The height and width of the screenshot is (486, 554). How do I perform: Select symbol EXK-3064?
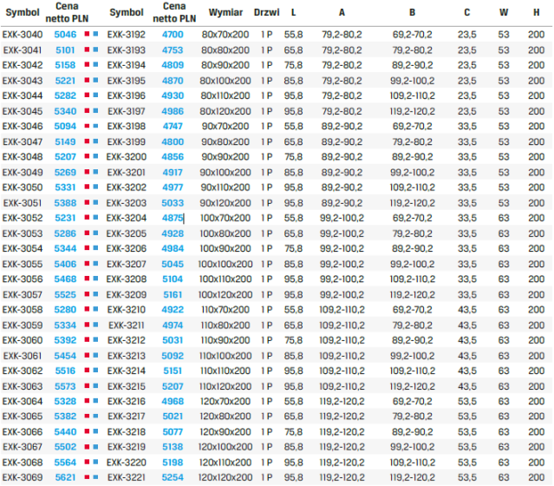23,402
